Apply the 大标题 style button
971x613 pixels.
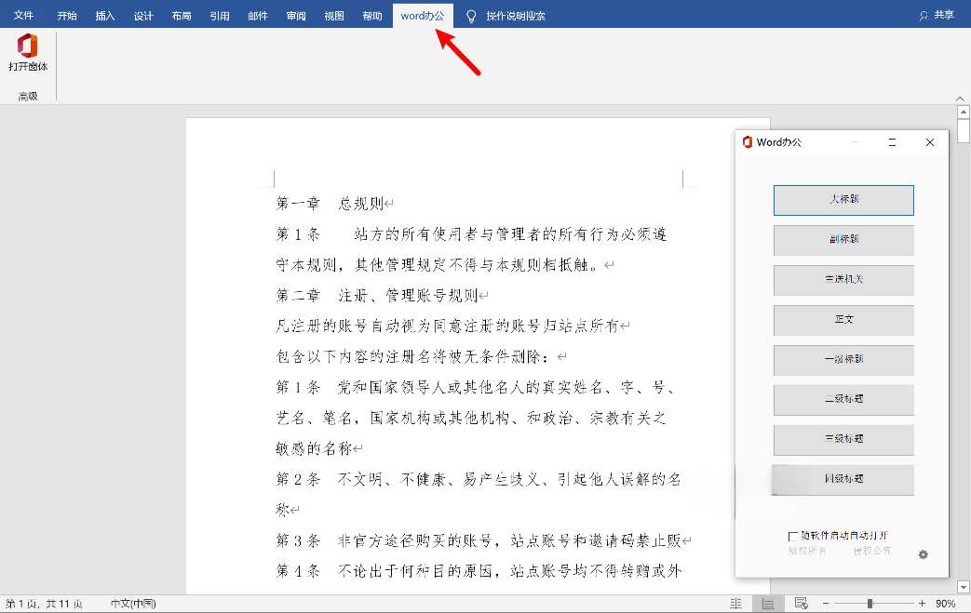click(x=843, y=200)
